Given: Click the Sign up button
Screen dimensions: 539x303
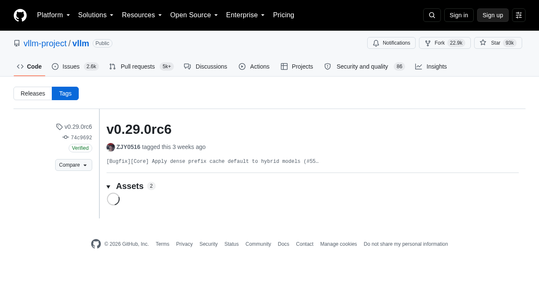Looking at the screenshot, I should click(493, 15).
